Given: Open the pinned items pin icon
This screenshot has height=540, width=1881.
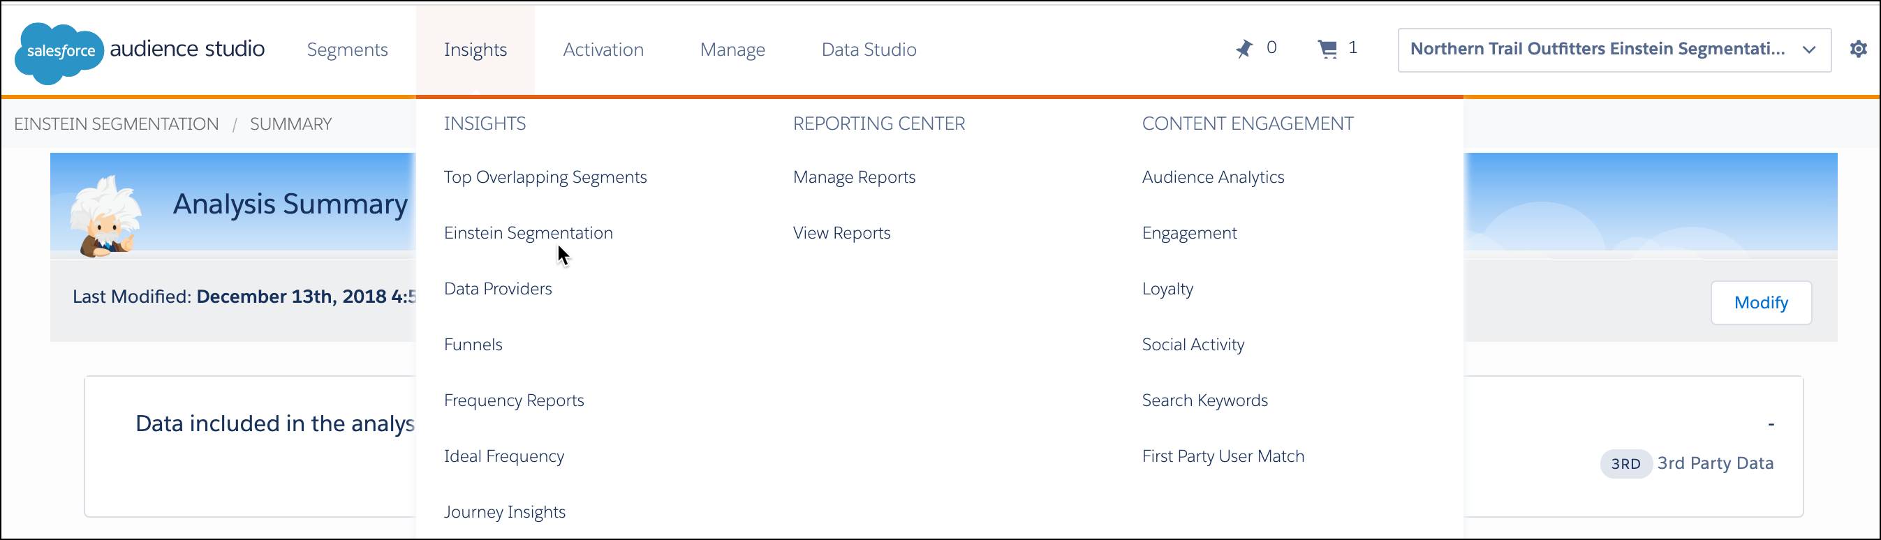Looking at the screenshot, I should click(x=1244, y=49).
